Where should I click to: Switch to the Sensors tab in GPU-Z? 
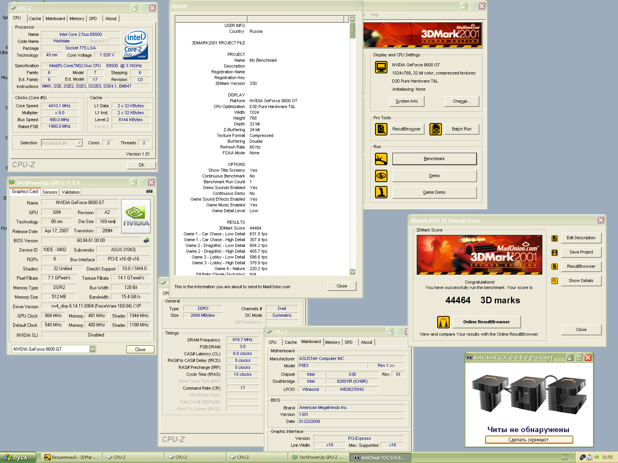pyautogui.click(x=50, y=192)
